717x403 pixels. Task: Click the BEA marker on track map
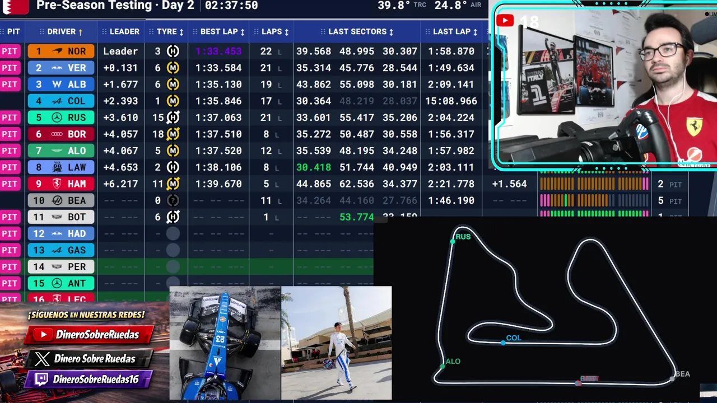(x=672, y=379)
